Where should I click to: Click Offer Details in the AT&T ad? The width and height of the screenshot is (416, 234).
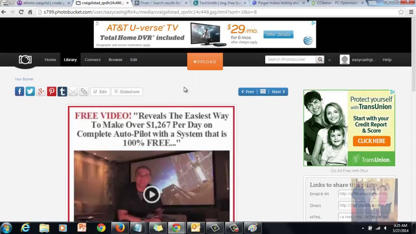click(x=278, y=34)
